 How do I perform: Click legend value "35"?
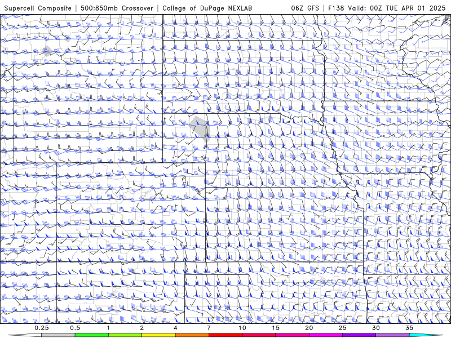(x=409, y=328)
